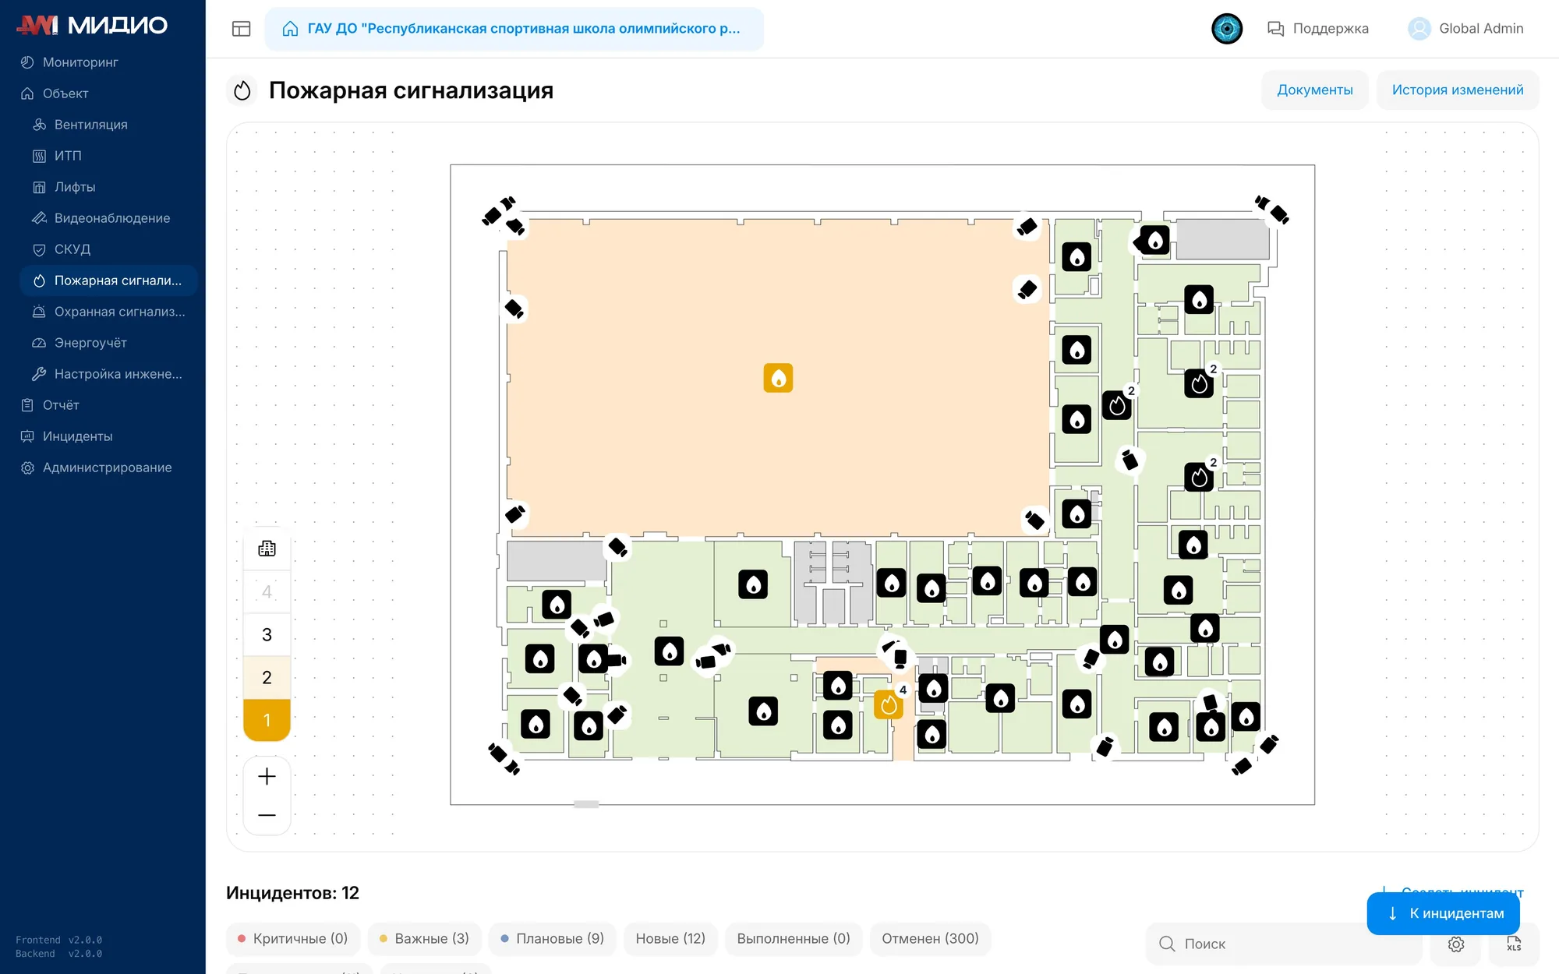Click the MIDIO logo
The width and height of the screenshot is (1559, 974).
[x=92, y=25]
